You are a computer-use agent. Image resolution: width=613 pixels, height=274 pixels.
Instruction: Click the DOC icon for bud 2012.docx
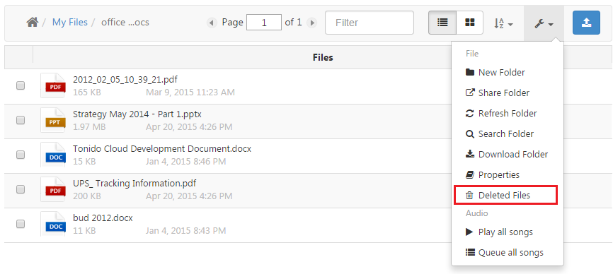click(53, 224)
